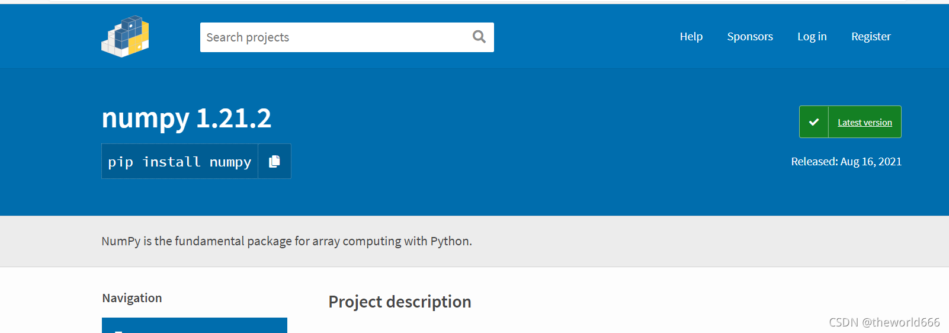Open the PyPI home page via the cube logo

tap(125, 36)
